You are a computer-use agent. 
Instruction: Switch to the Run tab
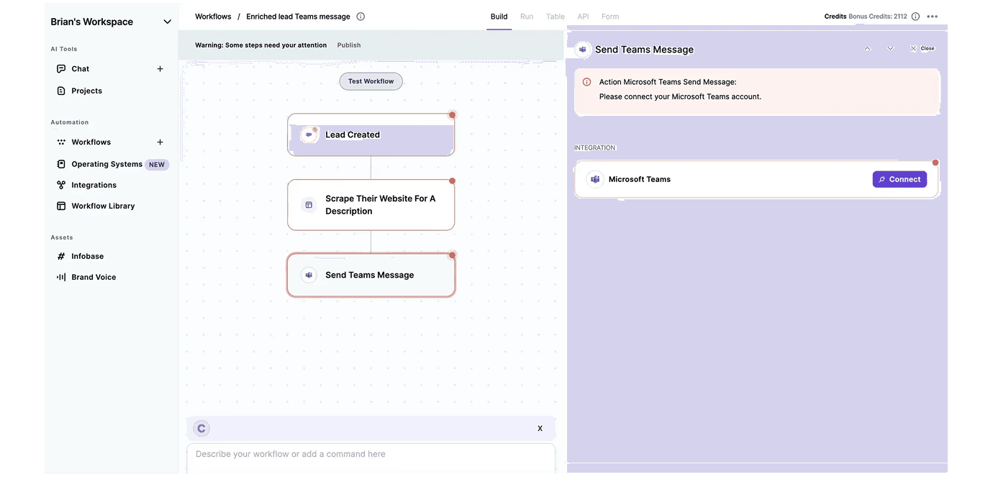click(527, 17)
